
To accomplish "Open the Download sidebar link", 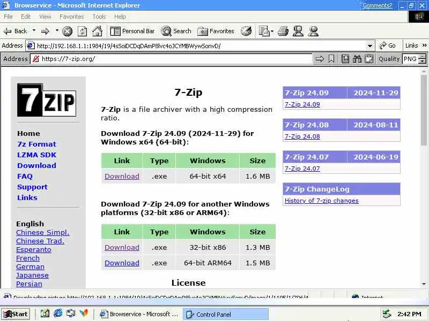I will click(36, 166).
